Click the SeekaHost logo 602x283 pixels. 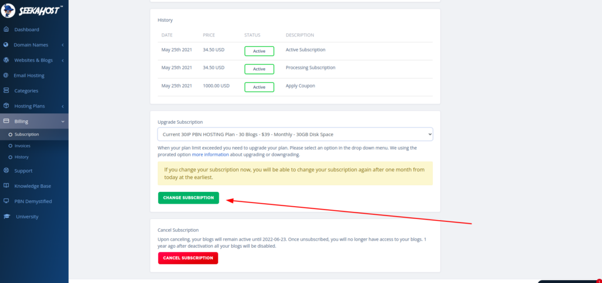[x=34, y=11]
